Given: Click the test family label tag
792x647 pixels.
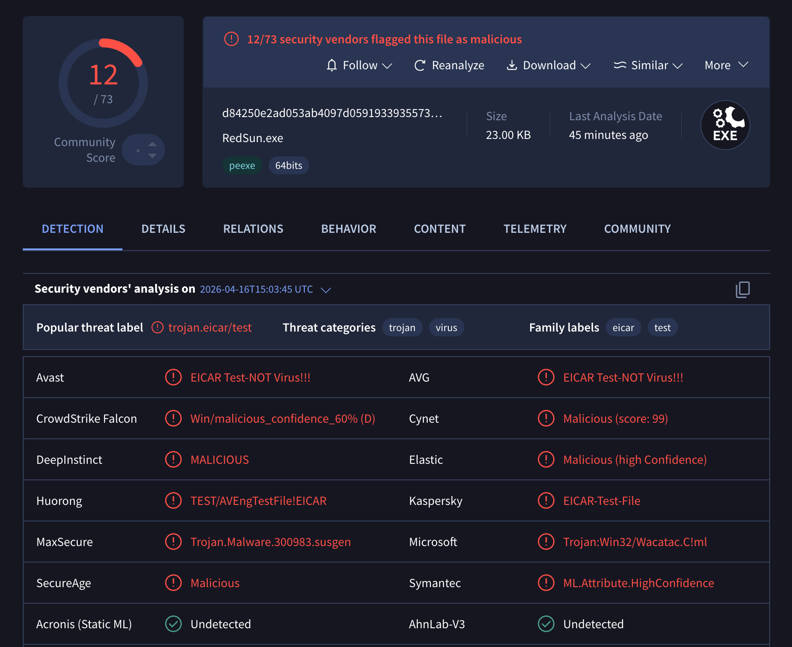Looking at the screenshot, I should (662, 328).
